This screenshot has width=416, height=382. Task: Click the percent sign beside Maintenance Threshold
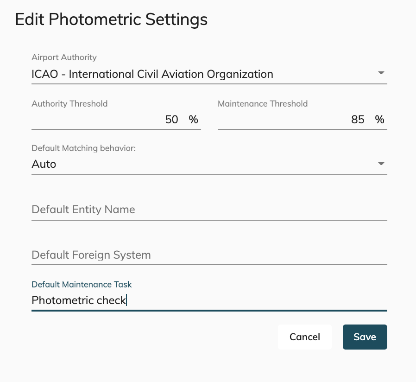(379, 120)
